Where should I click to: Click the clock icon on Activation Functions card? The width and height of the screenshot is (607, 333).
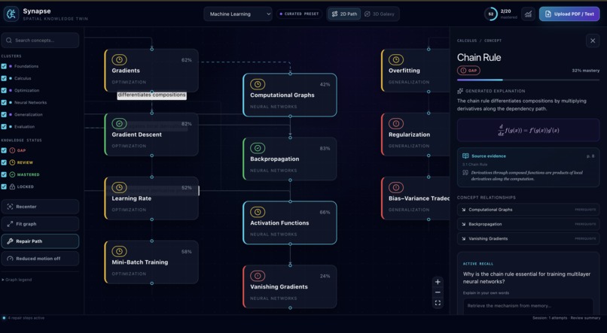258,212
